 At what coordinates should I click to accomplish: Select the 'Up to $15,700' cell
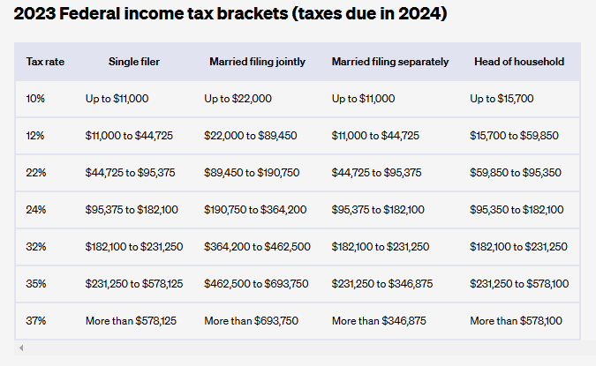pos(502,99)
